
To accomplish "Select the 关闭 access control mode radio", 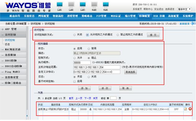I will 75,35.
